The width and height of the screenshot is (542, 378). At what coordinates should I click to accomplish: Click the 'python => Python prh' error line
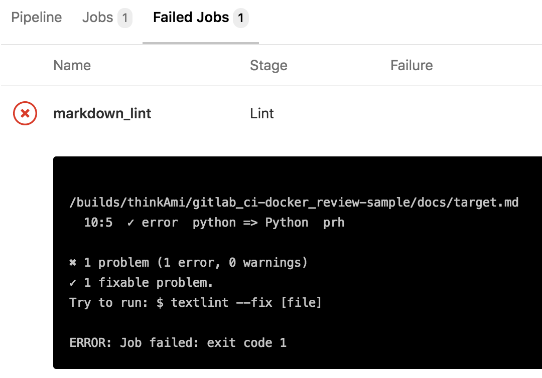(214, 223)
